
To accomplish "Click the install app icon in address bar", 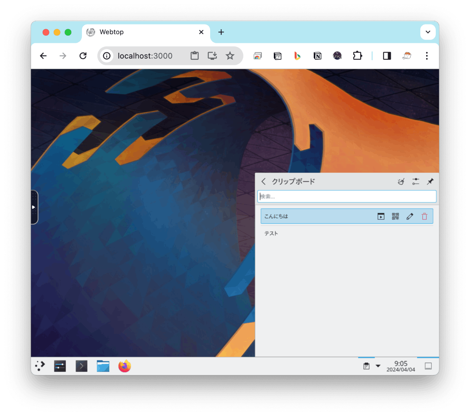I will click(212, 56).
